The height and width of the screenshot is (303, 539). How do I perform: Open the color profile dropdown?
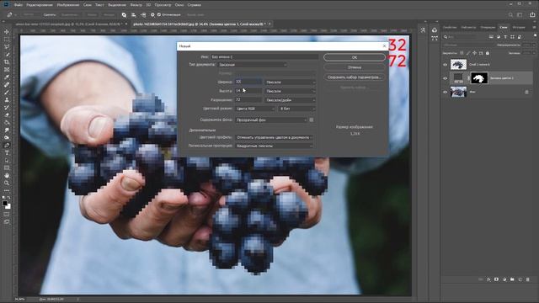pos(274,137)
